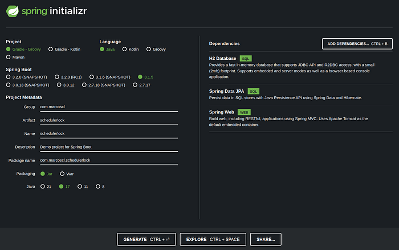Click the WEB tag beside Spring Web
The width and height of the screenshot is (399, 250).
coord(244,112)
